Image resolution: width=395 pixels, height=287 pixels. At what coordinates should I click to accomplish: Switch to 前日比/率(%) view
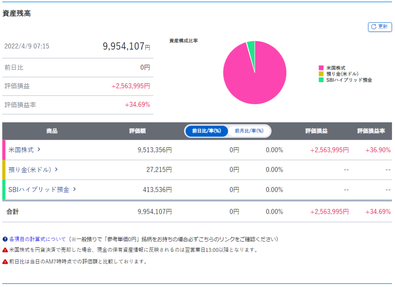click(207, 131)
